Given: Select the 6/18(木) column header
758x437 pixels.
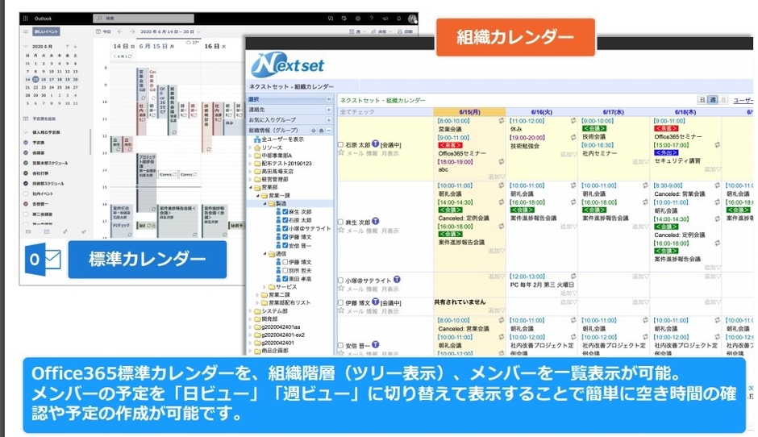Looking at the screenshot, I should [x=685, y=111].
